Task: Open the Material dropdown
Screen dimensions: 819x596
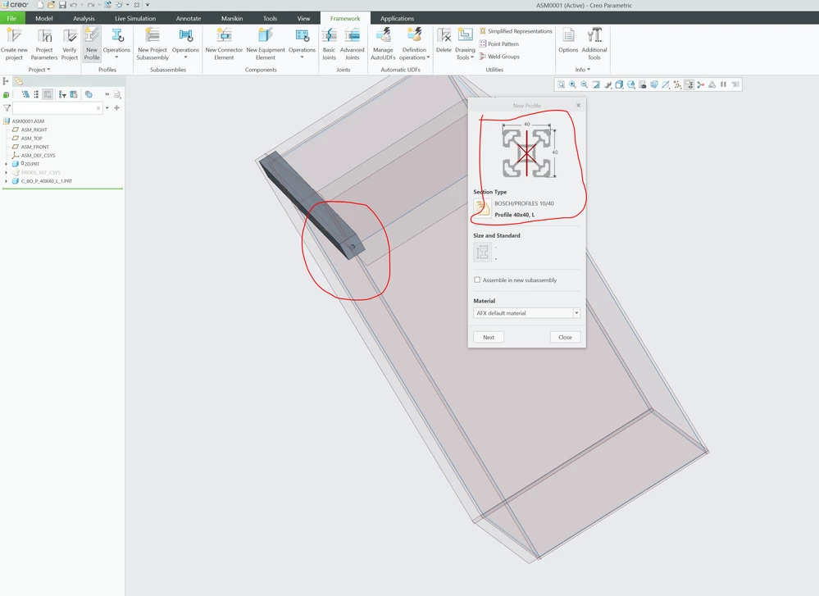Action: tap(576, 313)
